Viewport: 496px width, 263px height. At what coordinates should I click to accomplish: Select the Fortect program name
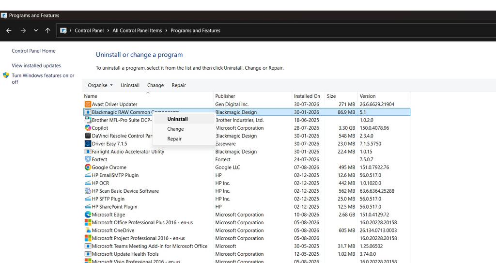(x=99, y=159)
